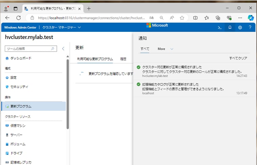Toggle the notifications bell
Screen dimensions: 257x165
coord(230,27)
